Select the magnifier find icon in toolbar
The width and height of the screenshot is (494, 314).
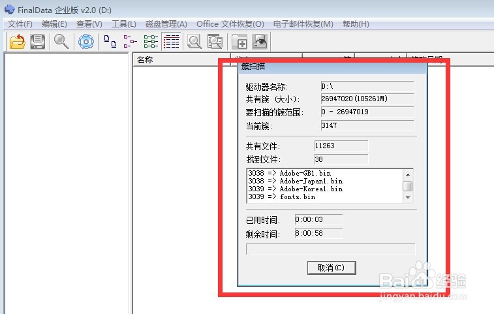pos(61,42)
